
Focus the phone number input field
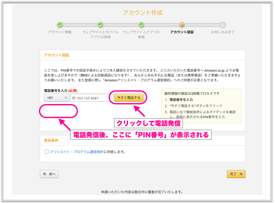pyautogui.click(x=91, y=98)
